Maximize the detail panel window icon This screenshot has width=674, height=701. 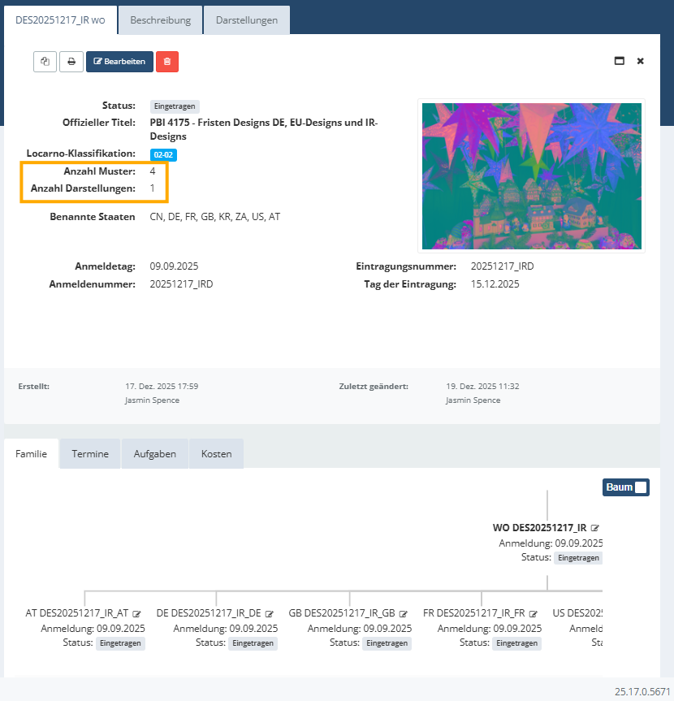coord(619,61)
